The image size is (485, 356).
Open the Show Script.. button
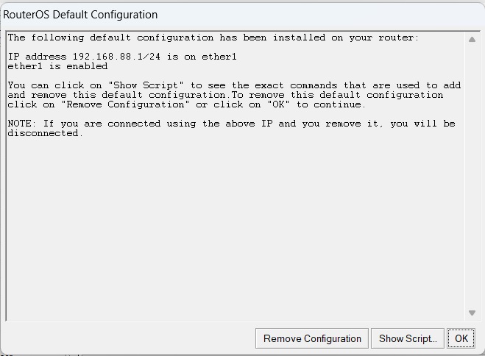[x=408, y=338]
